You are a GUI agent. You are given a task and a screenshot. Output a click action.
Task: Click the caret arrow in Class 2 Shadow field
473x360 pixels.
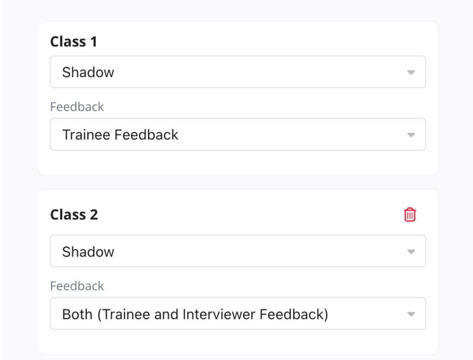pos(411,252)
